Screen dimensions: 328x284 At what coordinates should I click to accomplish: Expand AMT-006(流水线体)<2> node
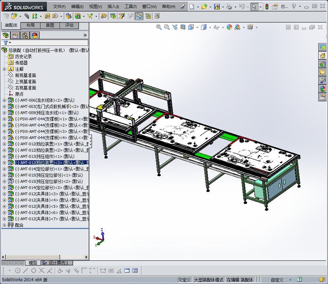click(x=4, y=100)
